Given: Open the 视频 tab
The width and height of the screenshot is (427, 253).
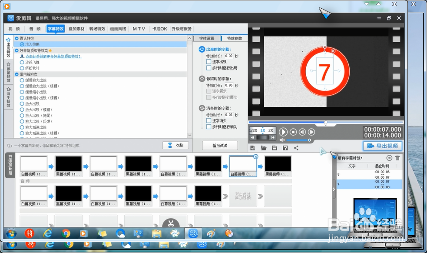Looking at the screenshot, I should coord(14,29).
